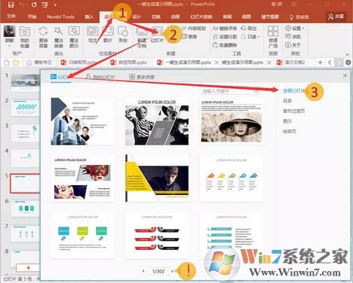Switch to the 微信用图.pptx document tab
The width and height of the screenshot is (353, 283).
pos(128,62)
